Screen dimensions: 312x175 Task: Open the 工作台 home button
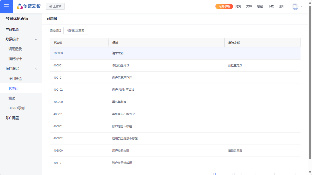click(x=55, y=6)
